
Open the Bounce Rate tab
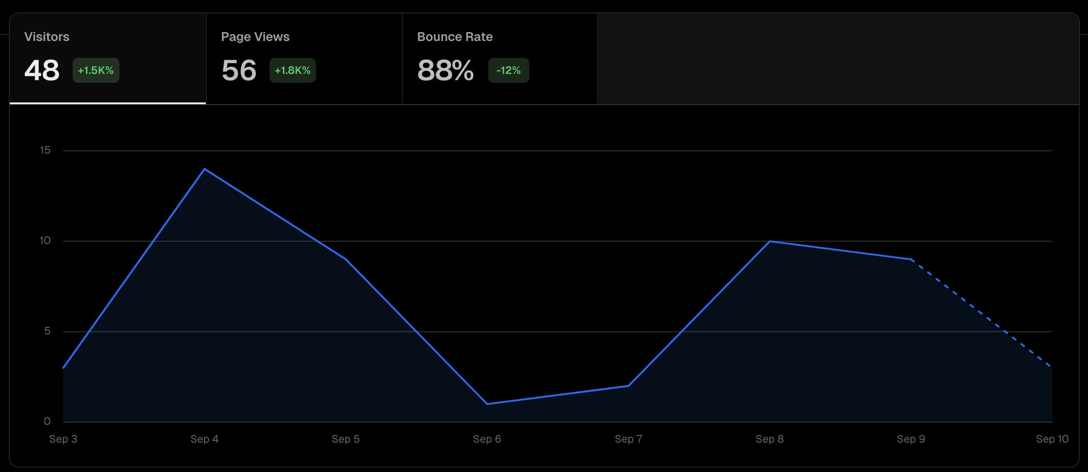click(x=499, y=58)
